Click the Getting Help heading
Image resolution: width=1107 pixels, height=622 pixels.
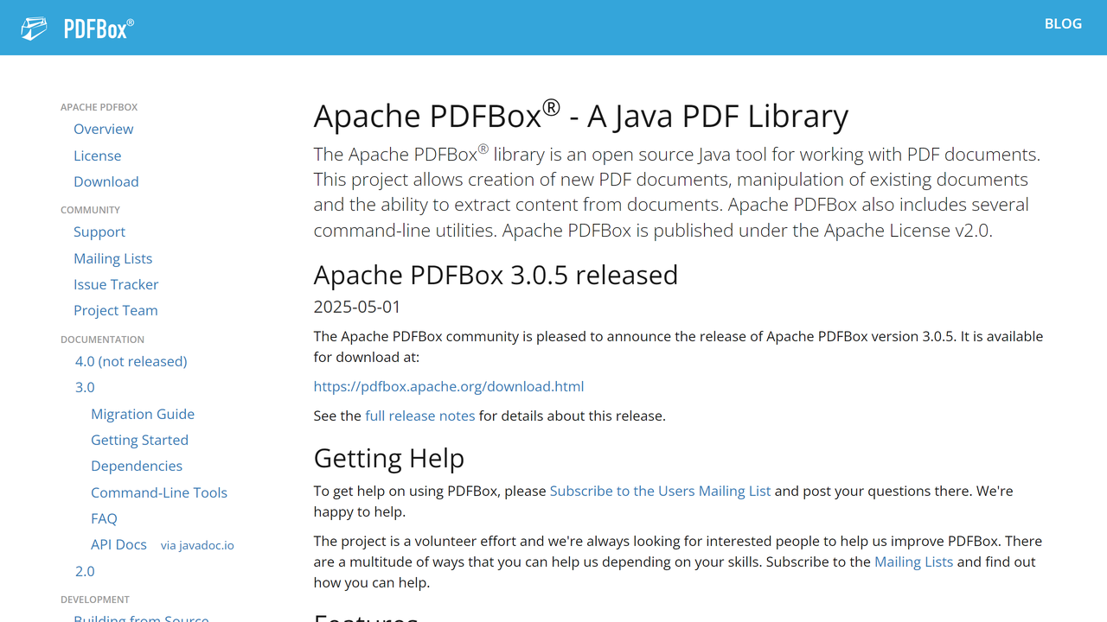[389, 458]
